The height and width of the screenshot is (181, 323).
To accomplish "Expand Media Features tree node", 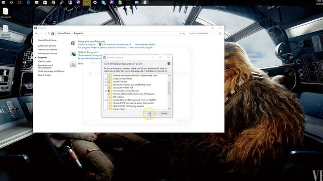I will [x=105, y=82].
